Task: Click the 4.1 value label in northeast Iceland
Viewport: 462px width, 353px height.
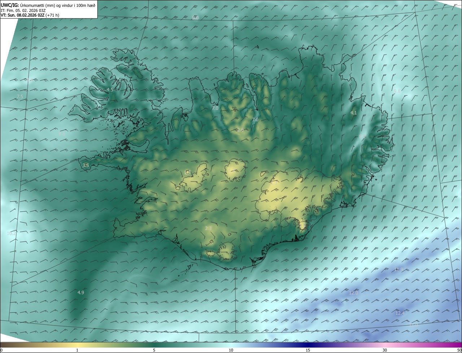Action: point(353,113)
